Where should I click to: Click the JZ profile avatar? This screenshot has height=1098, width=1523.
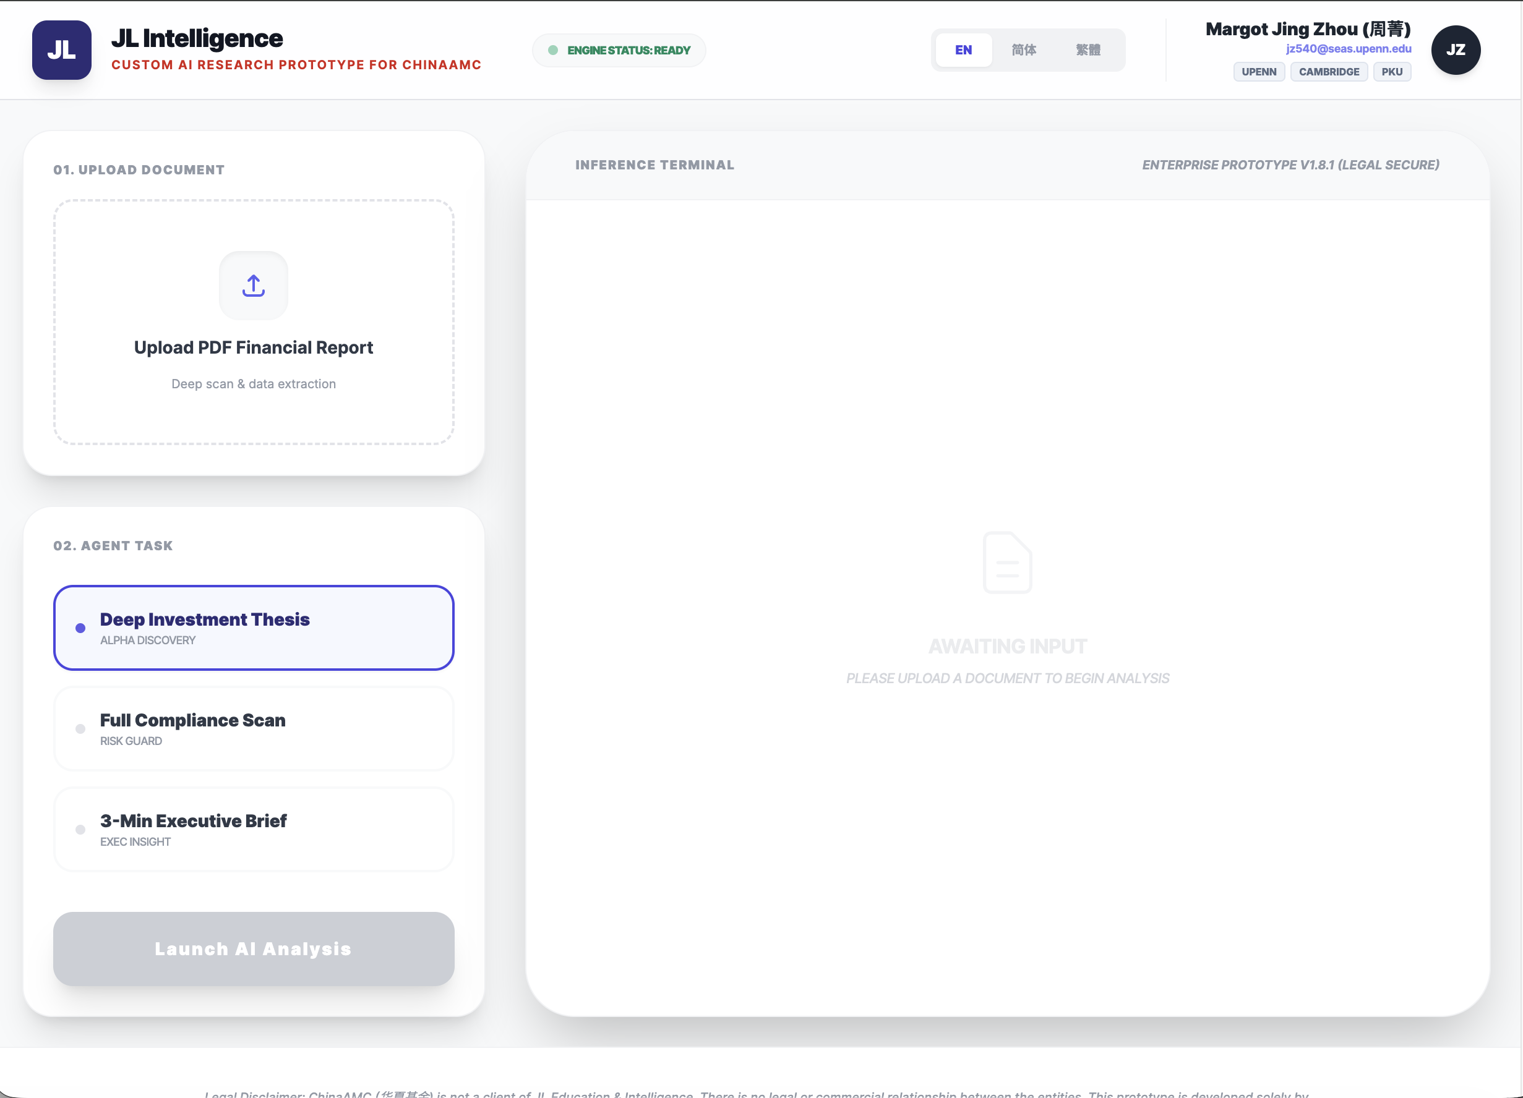tap(1455, 49)
